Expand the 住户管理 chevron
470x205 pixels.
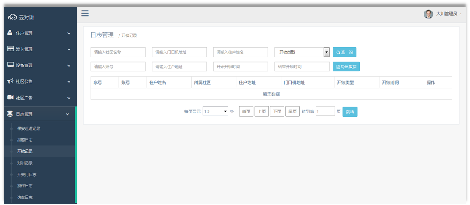(x=69, y=33)
